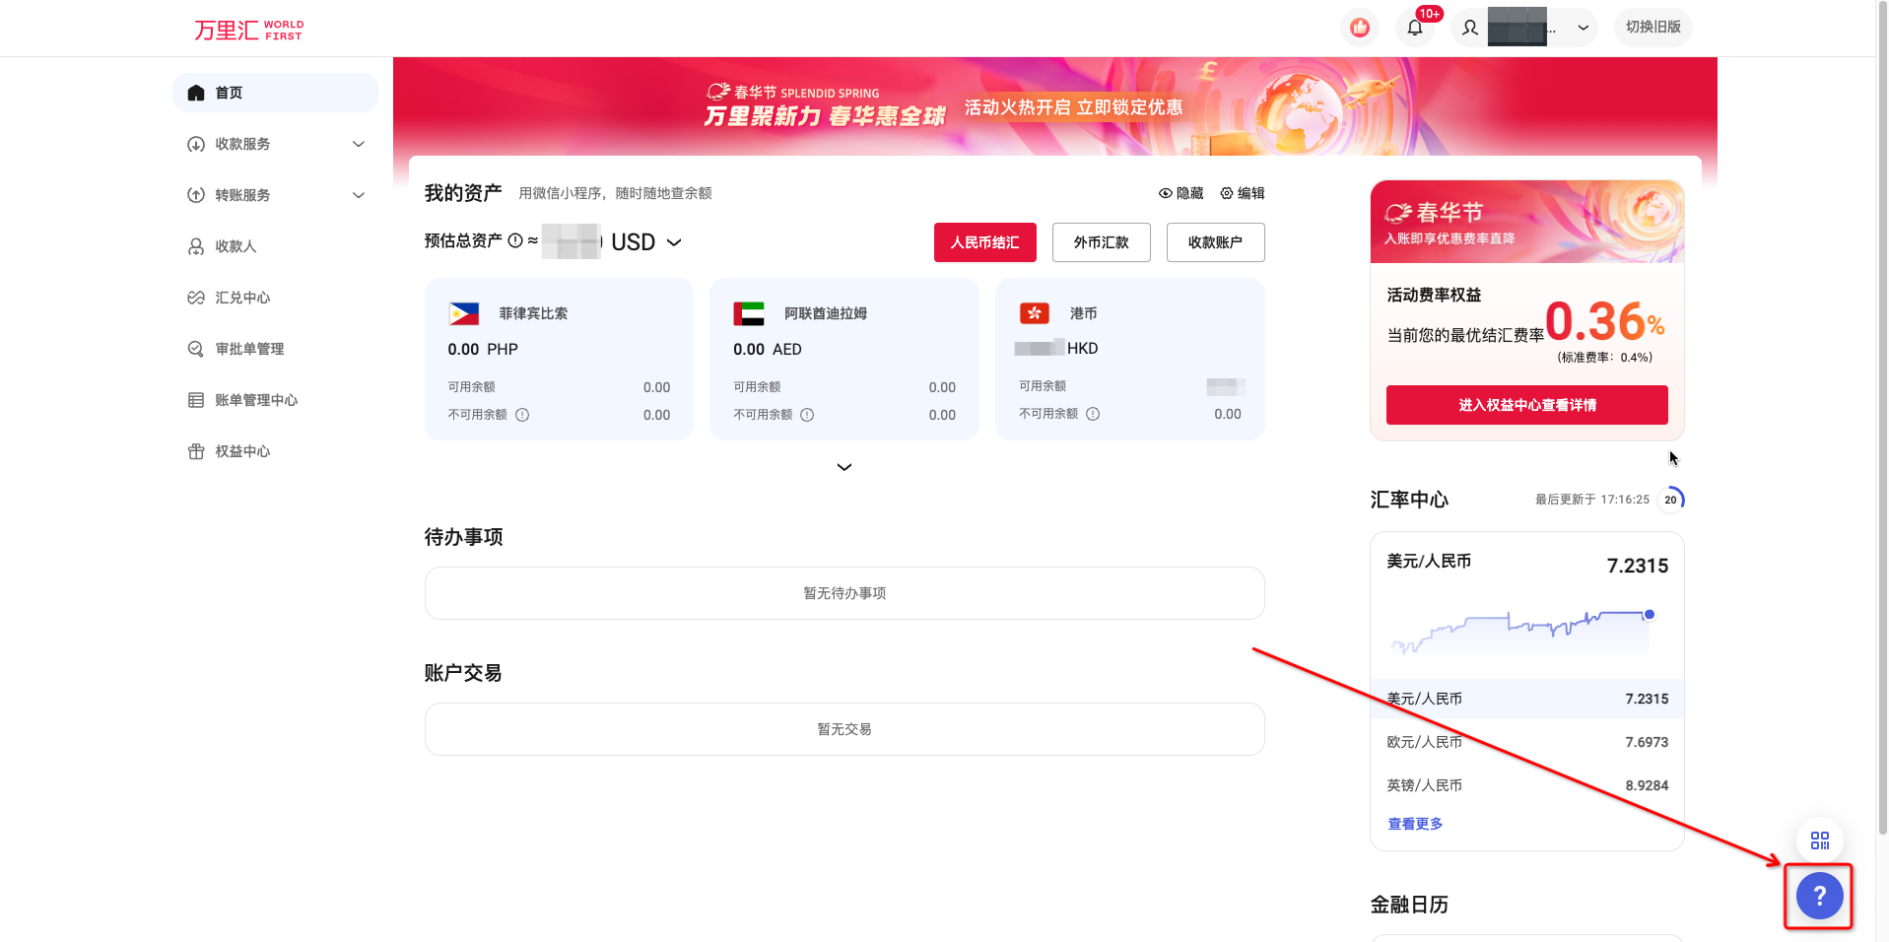
Task: Open the notifications bell with 10+ badge
Action: click(1415, 28)
